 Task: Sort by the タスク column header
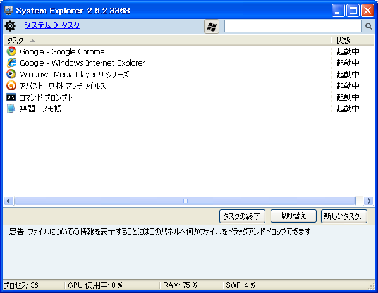[167, 40]
